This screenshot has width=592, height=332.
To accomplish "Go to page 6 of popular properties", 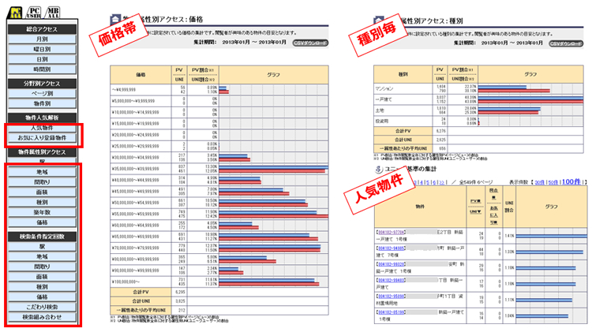I will [x=434, y=183].
